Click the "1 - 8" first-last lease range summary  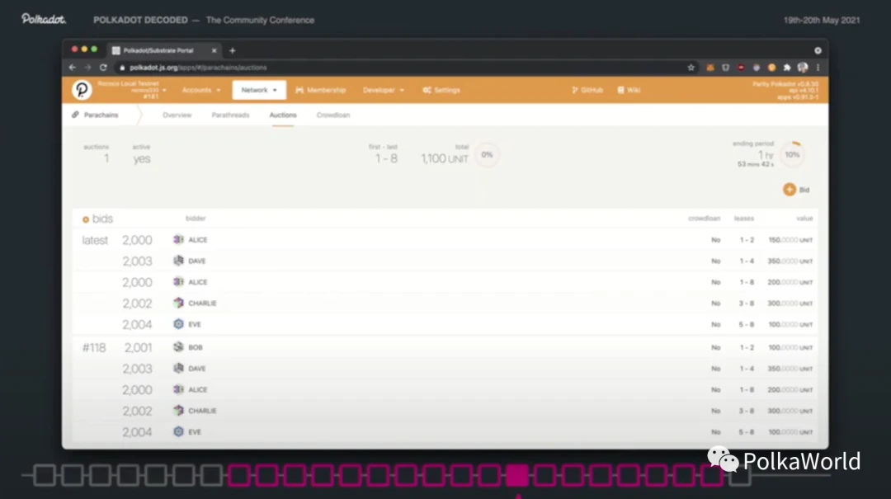pos(386,158)
